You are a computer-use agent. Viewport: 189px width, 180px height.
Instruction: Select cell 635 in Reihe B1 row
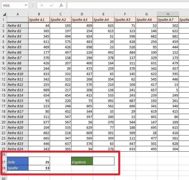click(x=103, y=25)
